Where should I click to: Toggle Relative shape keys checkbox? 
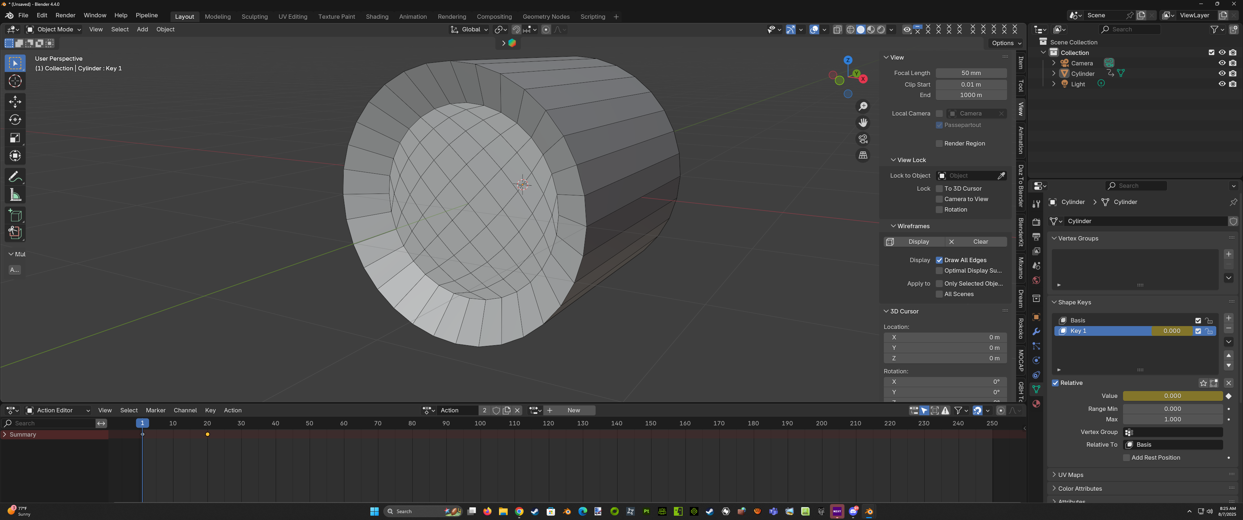1055,383
